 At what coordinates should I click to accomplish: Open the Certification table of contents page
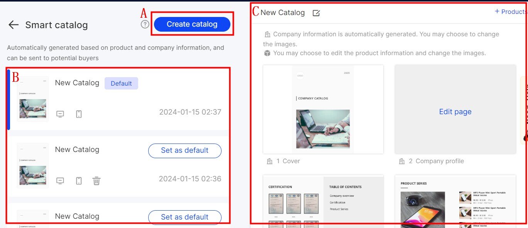[323, 201]
